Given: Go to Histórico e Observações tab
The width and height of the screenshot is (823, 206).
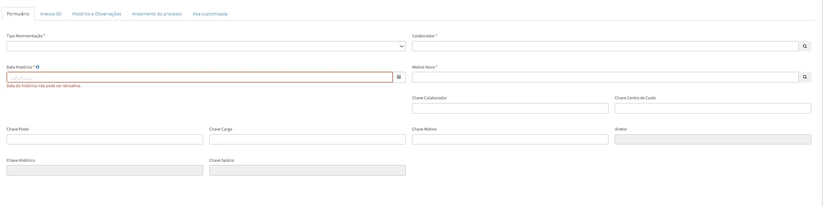Looking at the screenshot, I should tap(96, 14).
